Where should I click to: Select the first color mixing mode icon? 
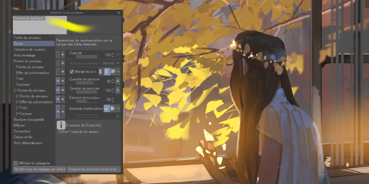(101, 72)
